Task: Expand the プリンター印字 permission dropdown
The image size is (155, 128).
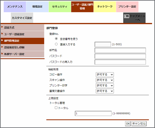Action: tap(105, 86)
